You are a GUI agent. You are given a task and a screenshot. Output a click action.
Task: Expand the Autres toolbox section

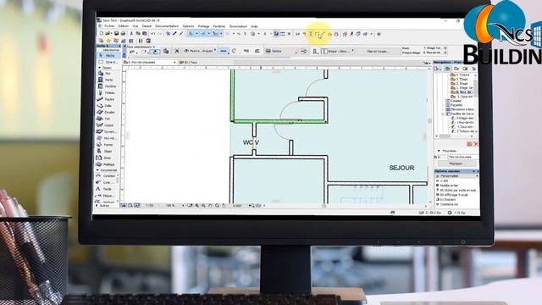[97, 206]
